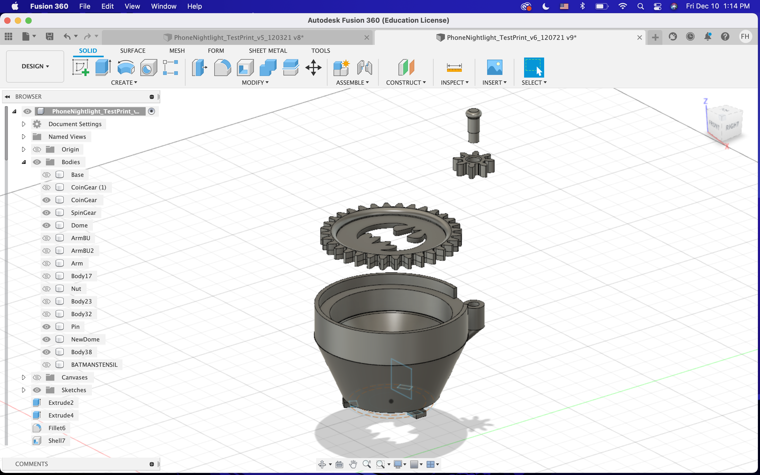Open the CONSTRUCT dropdown menu

pos(406,83)
